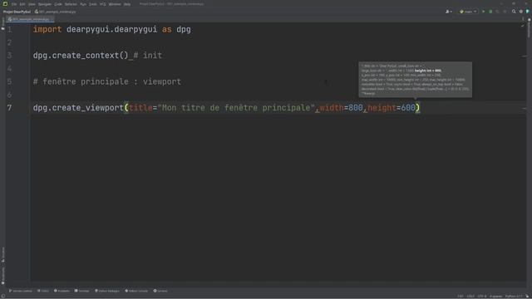Click the Python file breadcrumb in navigation bar

(56, 12)
